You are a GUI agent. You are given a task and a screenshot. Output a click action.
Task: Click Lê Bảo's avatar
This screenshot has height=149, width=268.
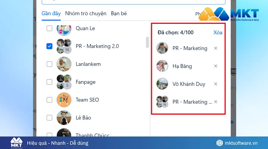[x=64, y=118]
